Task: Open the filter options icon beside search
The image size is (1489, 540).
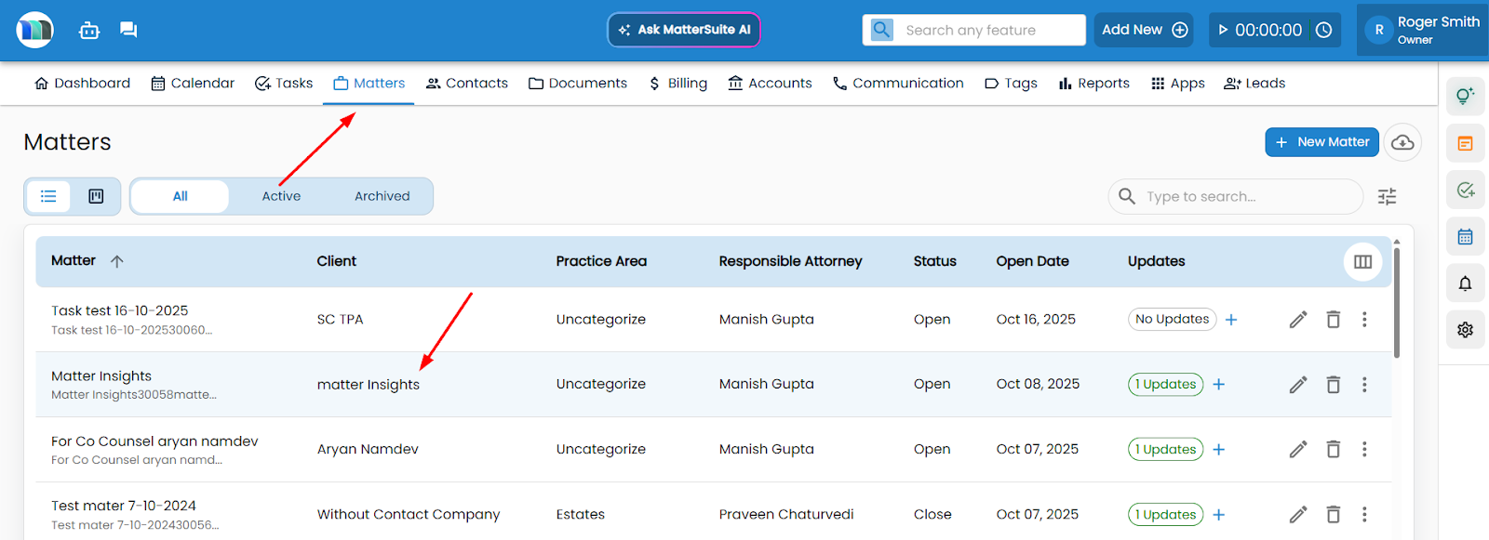Action: click(1387, 196)
